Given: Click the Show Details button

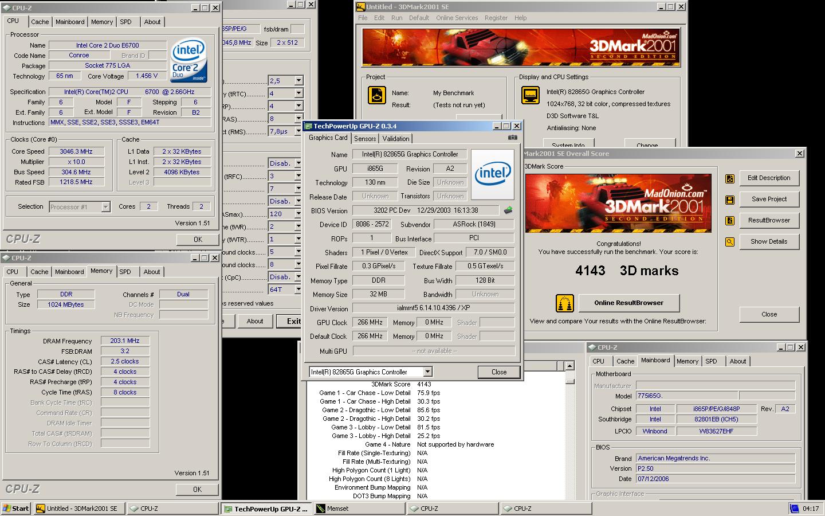Looking at the screenshot, I should click(769, 242).
